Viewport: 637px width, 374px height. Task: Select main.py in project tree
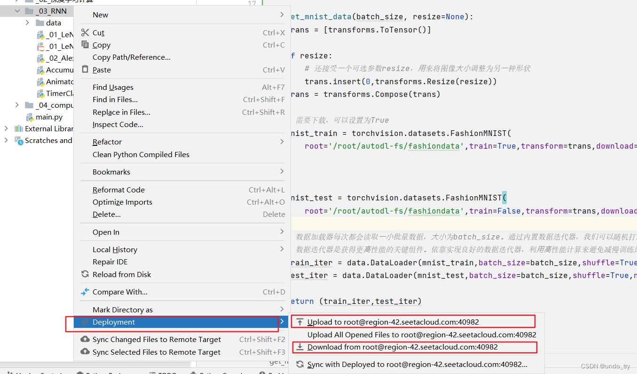pos(49,117)
